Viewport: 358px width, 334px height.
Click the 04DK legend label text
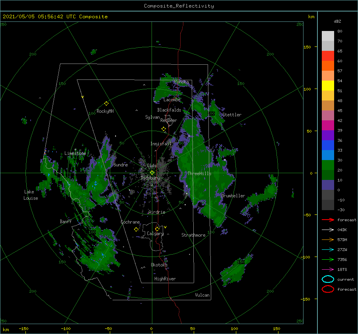(342, 230)
